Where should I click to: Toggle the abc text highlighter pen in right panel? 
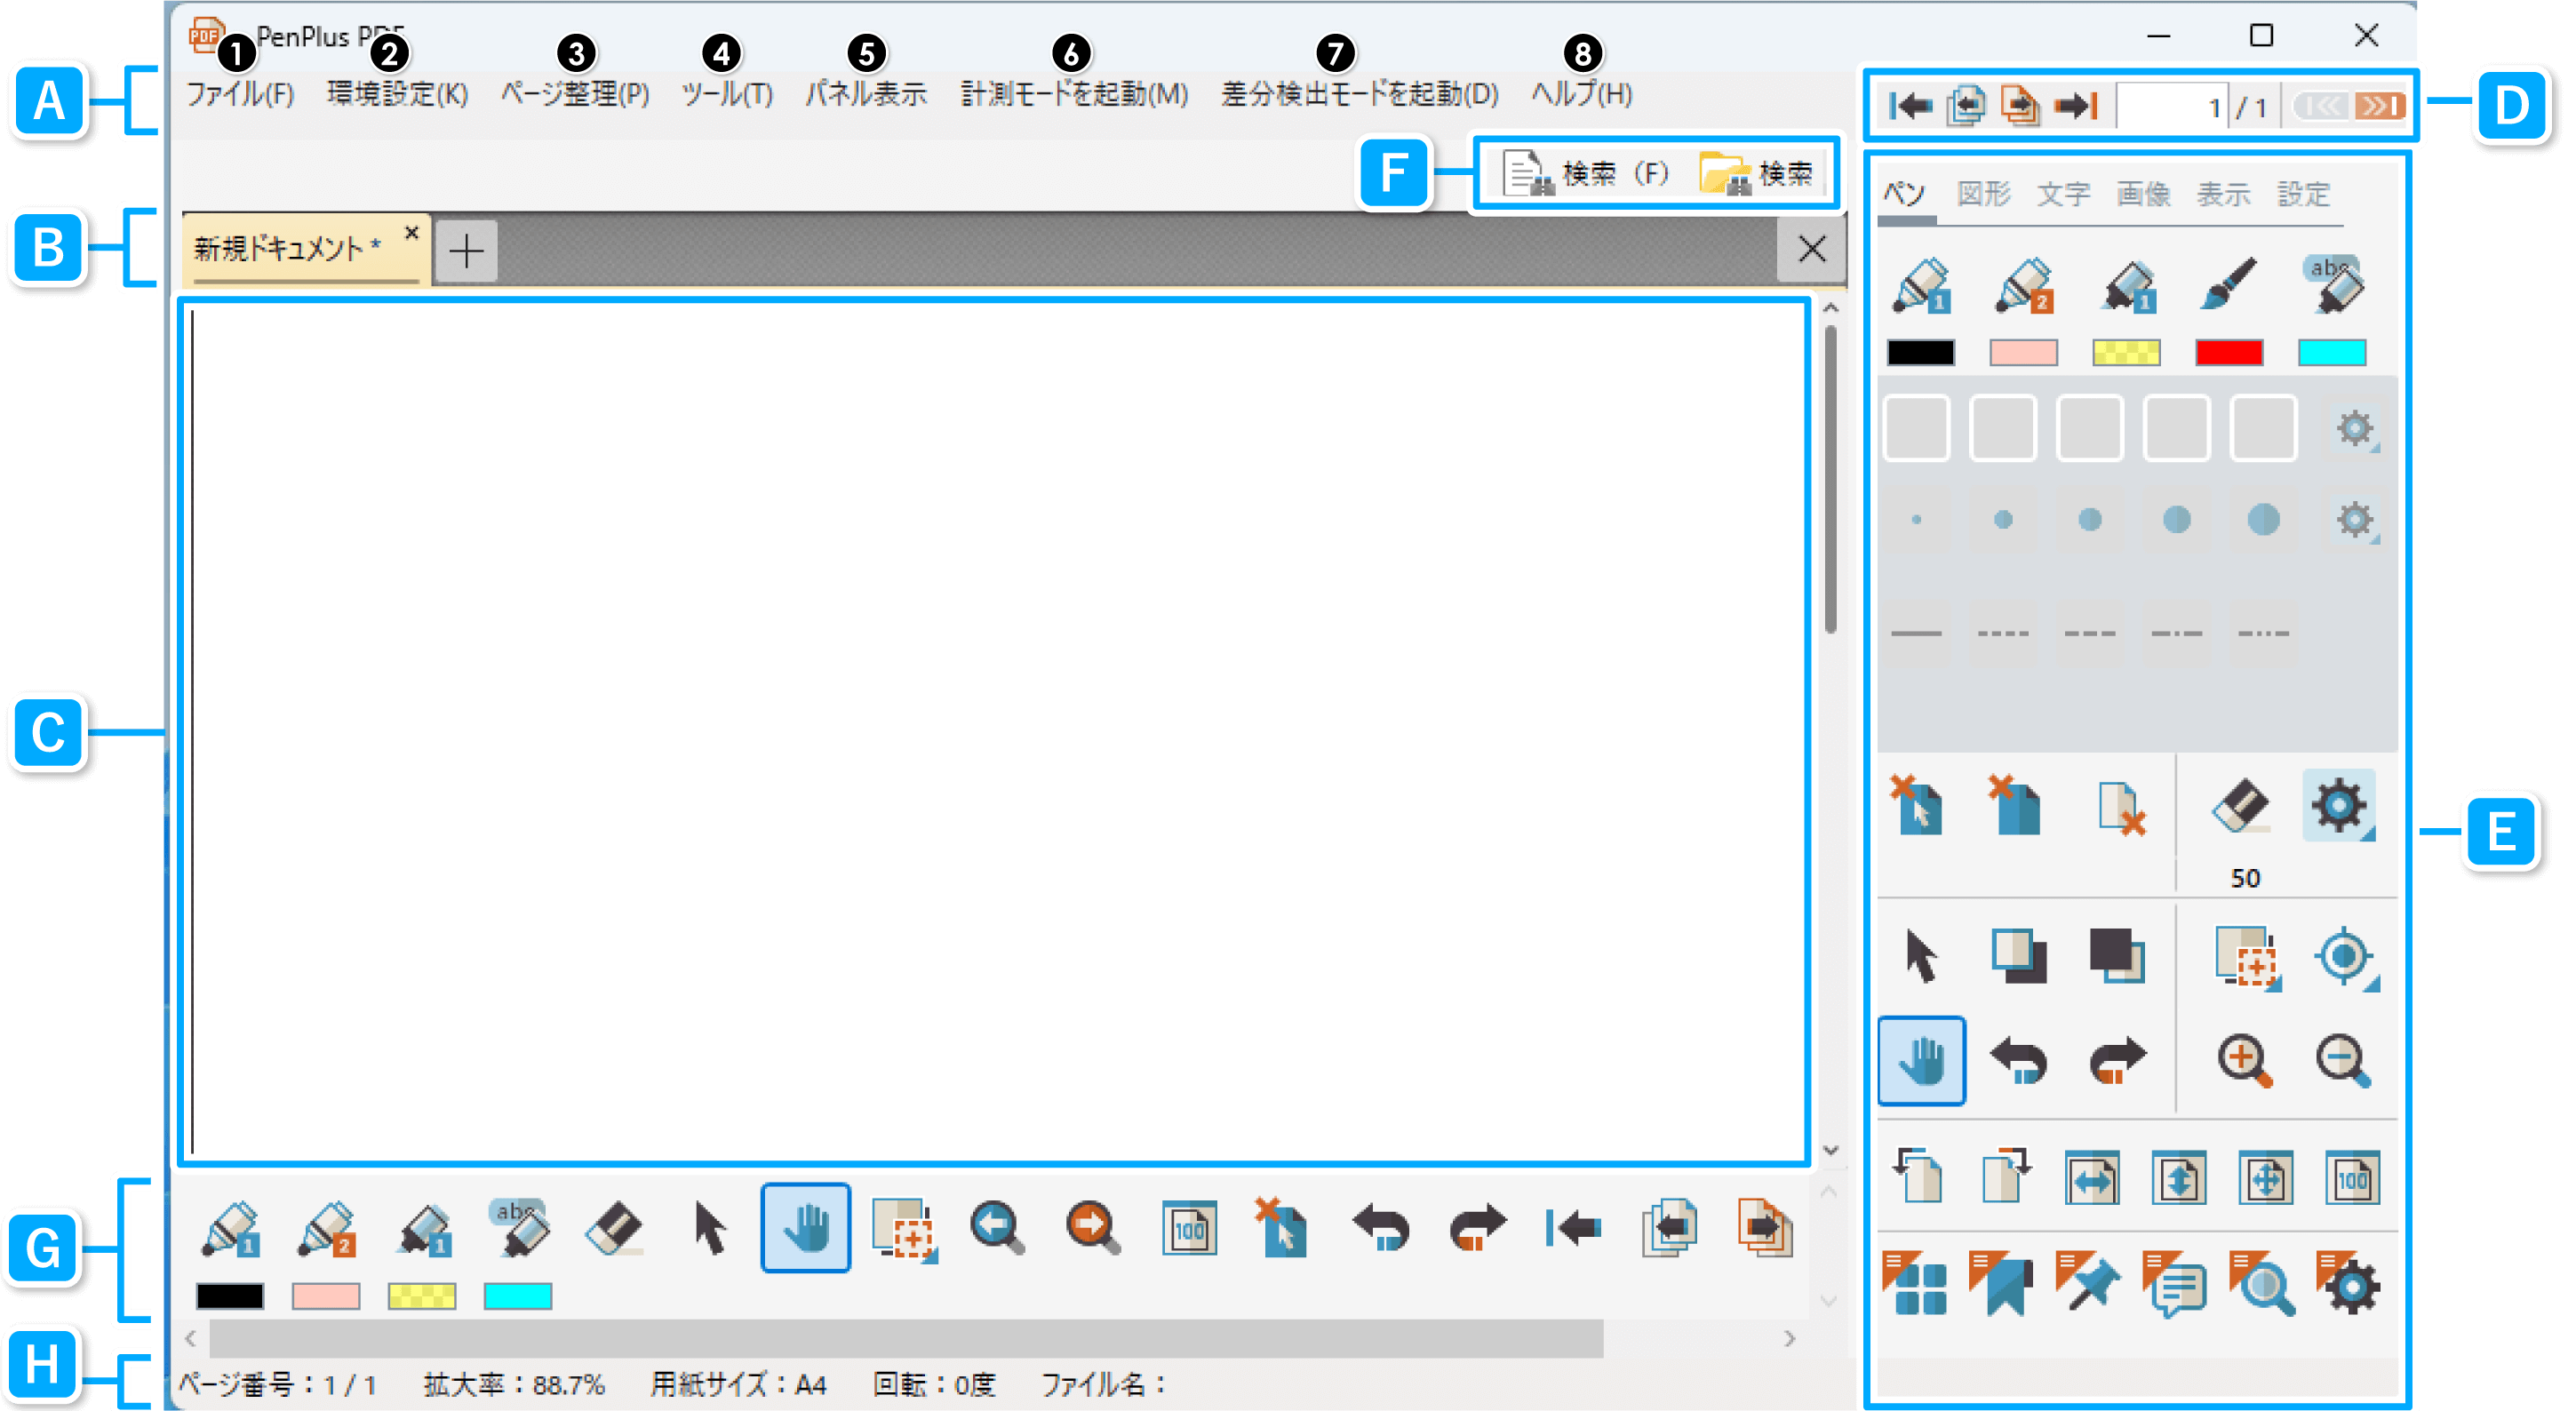(2333, 286)
